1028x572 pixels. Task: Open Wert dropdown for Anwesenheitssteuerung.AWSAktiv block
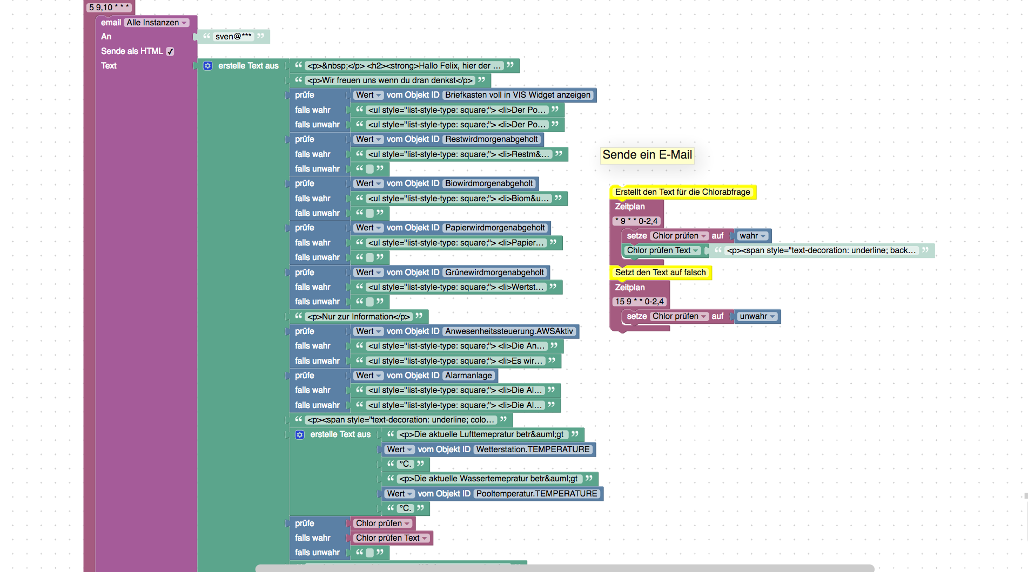point(368,331)
